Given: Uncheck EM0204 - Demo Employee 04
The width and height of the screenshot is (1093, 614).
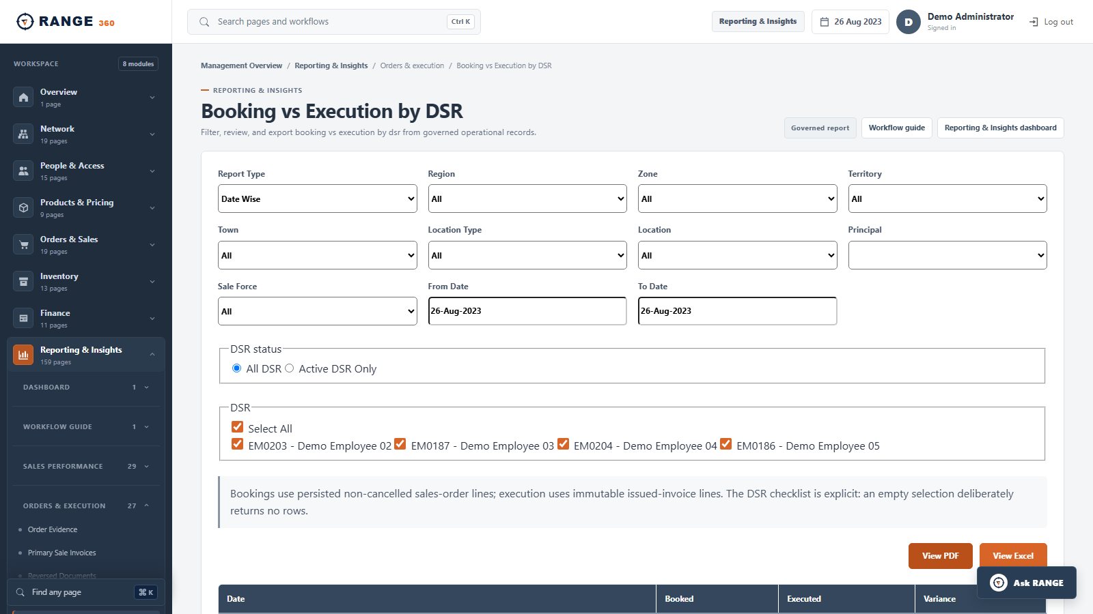Looking at the screenshot, I should [563, 444].
